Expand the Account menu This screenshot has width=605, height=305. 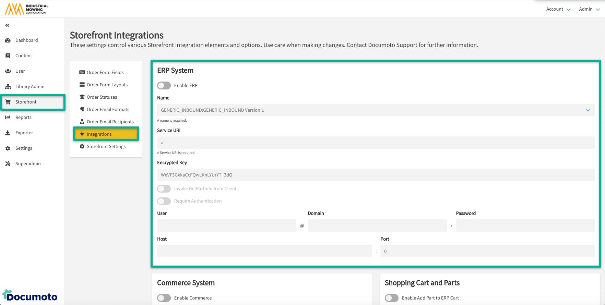(x=558, y=9)
